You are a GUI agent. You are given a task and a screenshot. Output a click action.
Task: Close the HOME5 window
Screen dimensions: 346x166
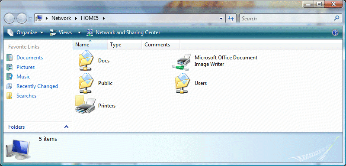tap(334, 4)
